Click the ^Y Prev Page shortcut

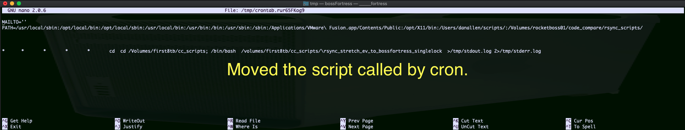click(357, 121)
